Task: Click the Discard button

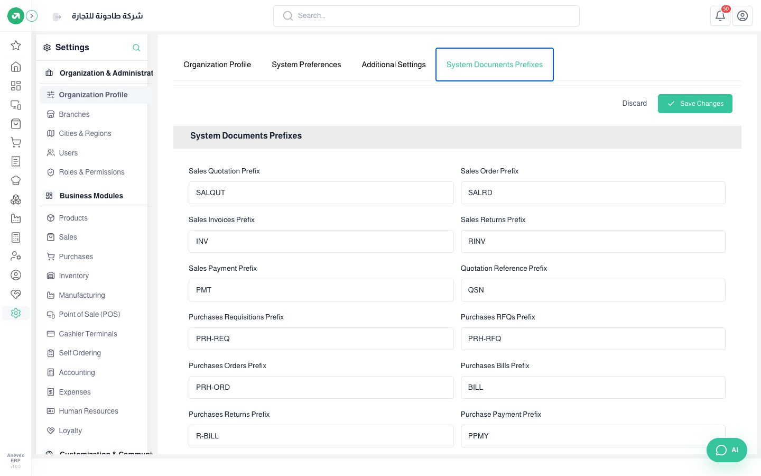Action: [635, 104]
